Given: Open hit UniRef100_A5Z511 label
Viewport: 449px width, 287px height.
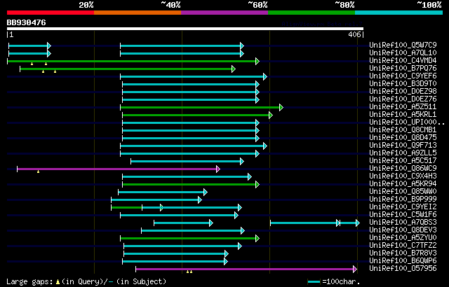Looking at the screenshot, I should coord(403,106).
